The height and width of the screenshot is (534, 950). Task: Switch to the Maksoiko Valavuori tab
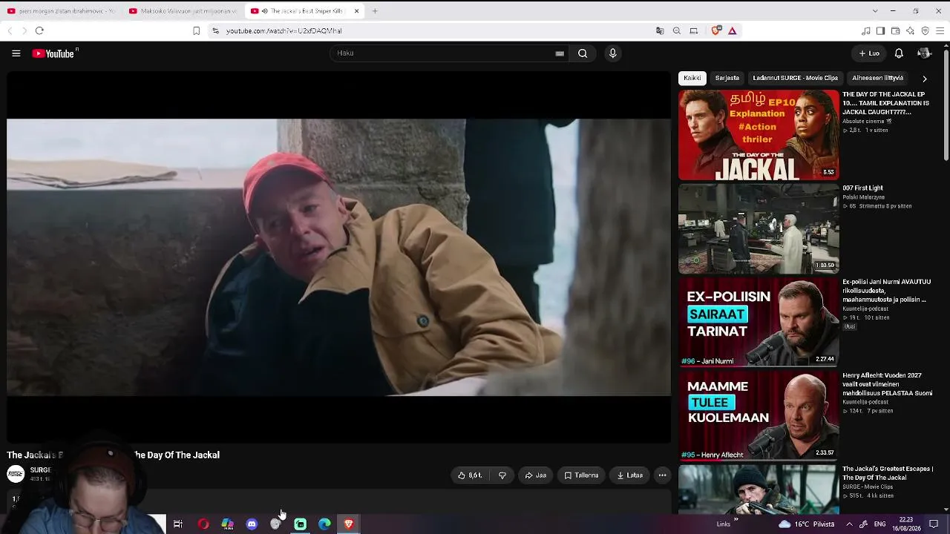click(183, 11)
